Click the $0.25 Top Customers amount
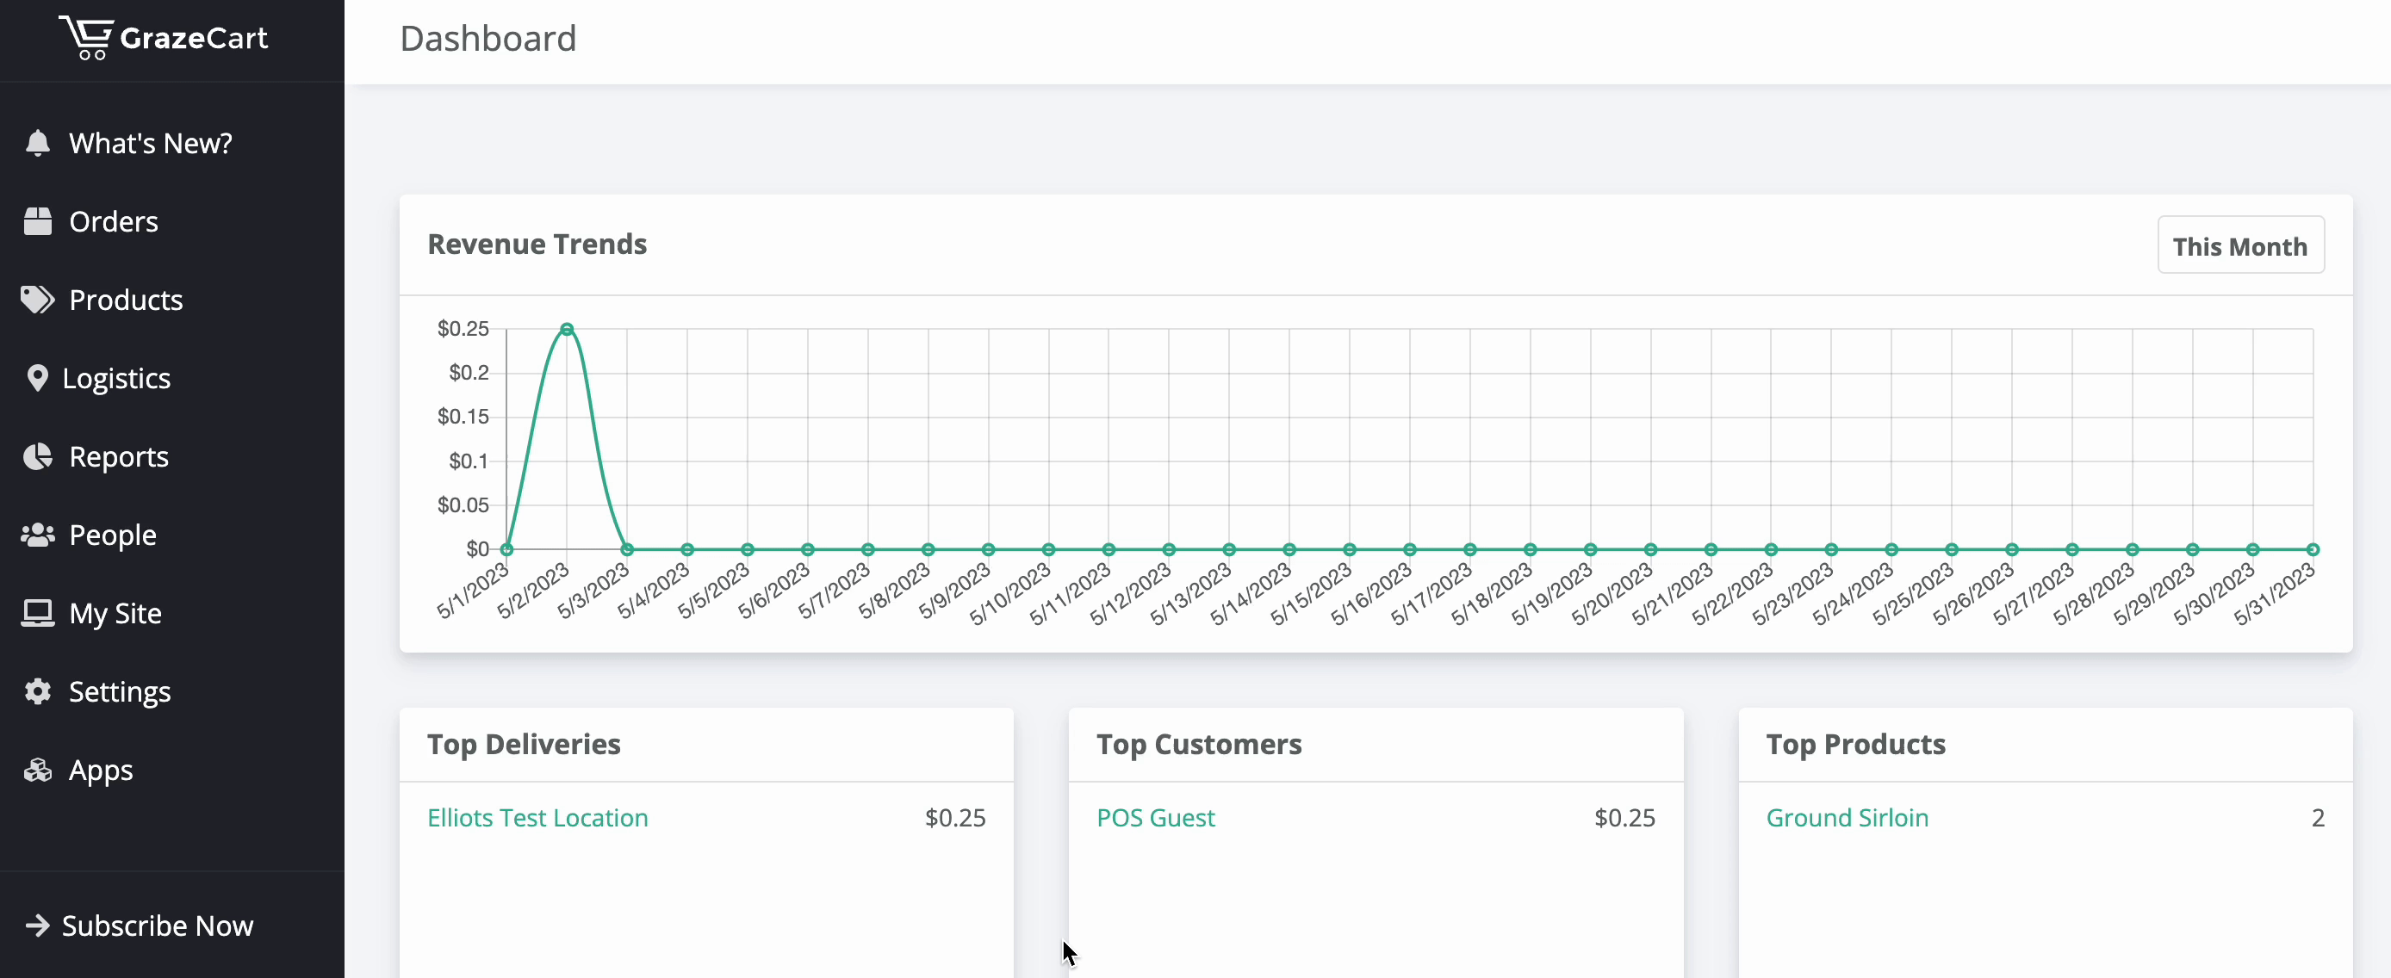2391x978 pixels. [x=1624, y=818]
